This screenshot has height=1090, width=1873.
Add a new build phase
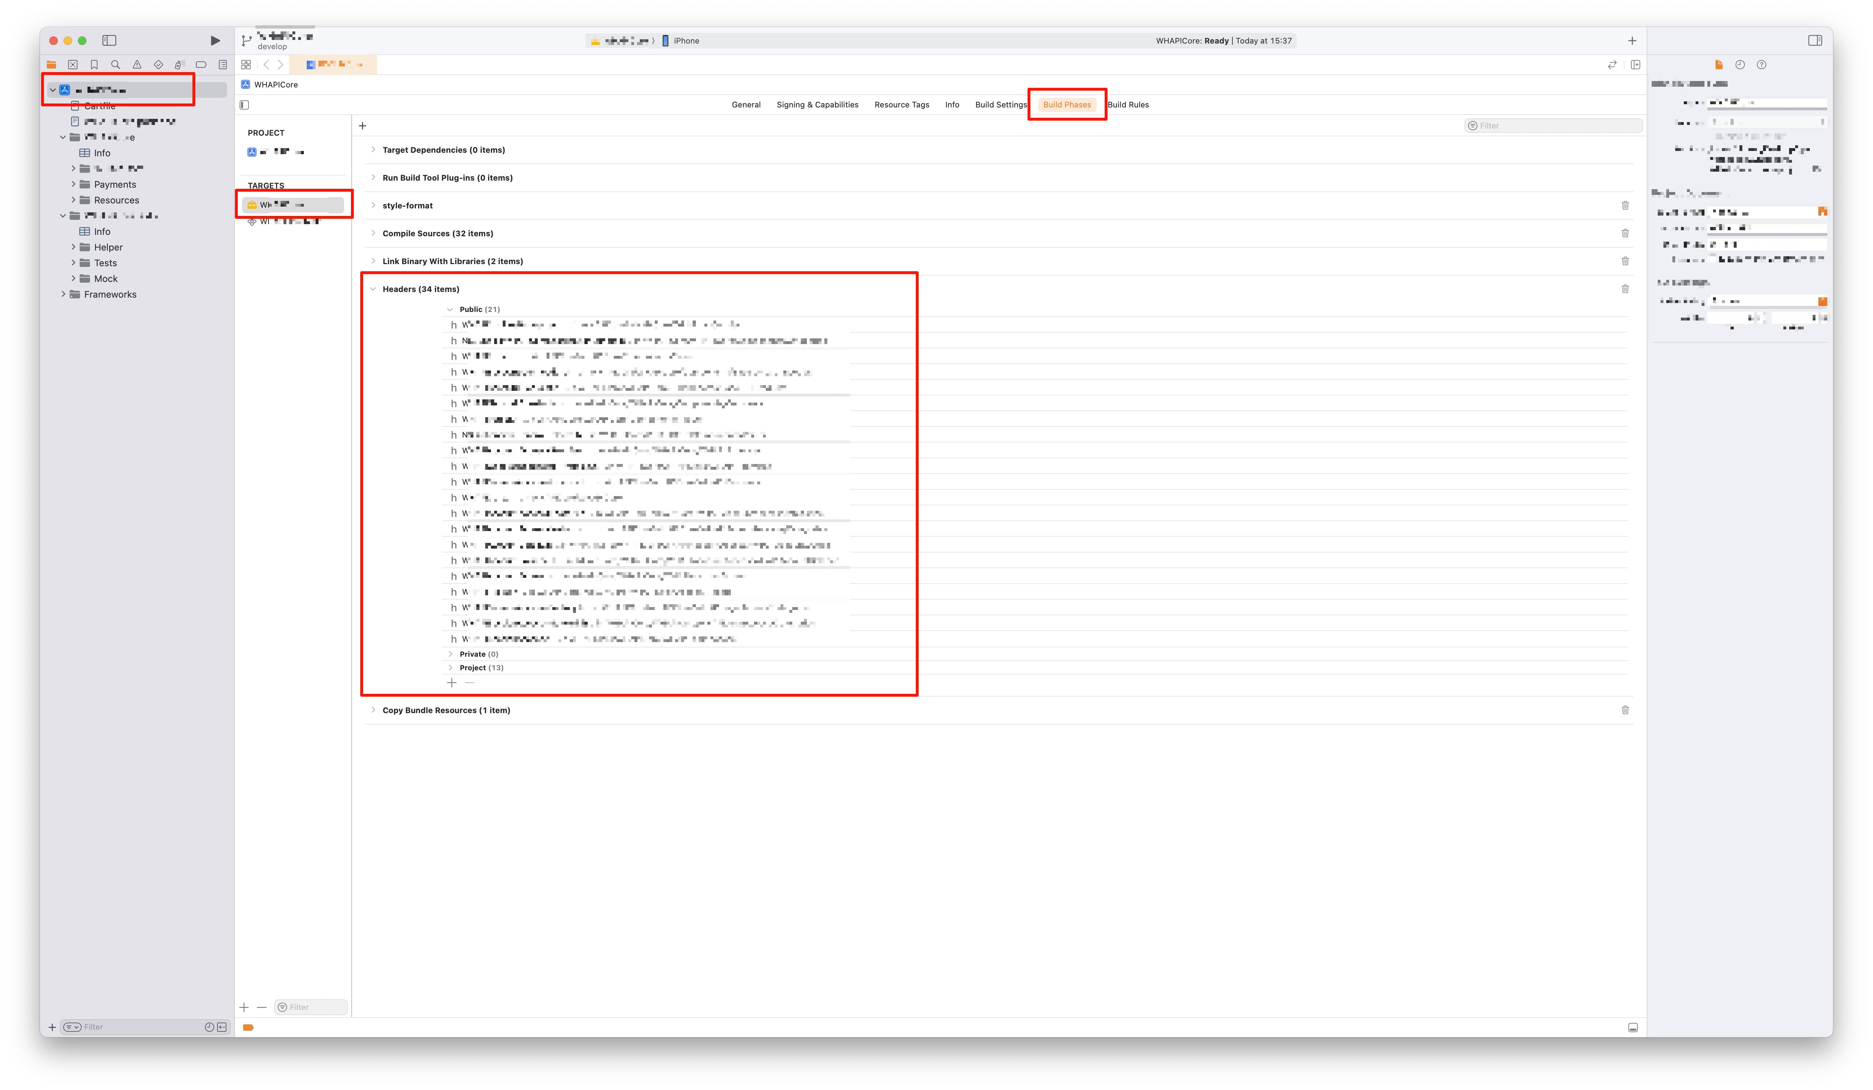[x=363, y=126]
